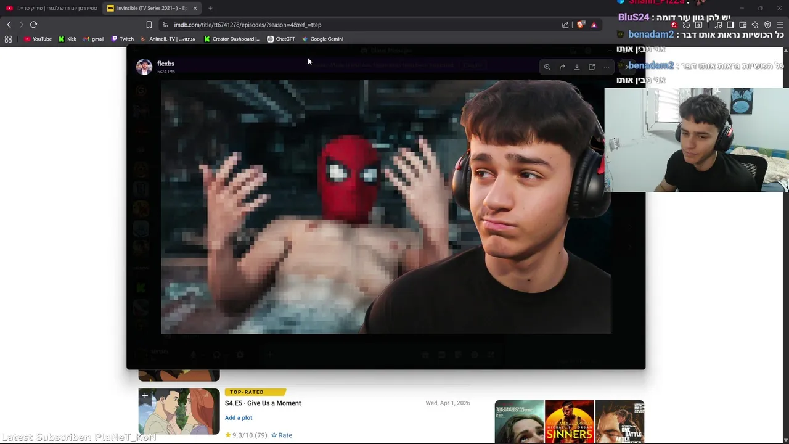Click the Brave Rewards triangle icon
The width and height of the screenshot is (789, 444).
[x=594, y=25]
